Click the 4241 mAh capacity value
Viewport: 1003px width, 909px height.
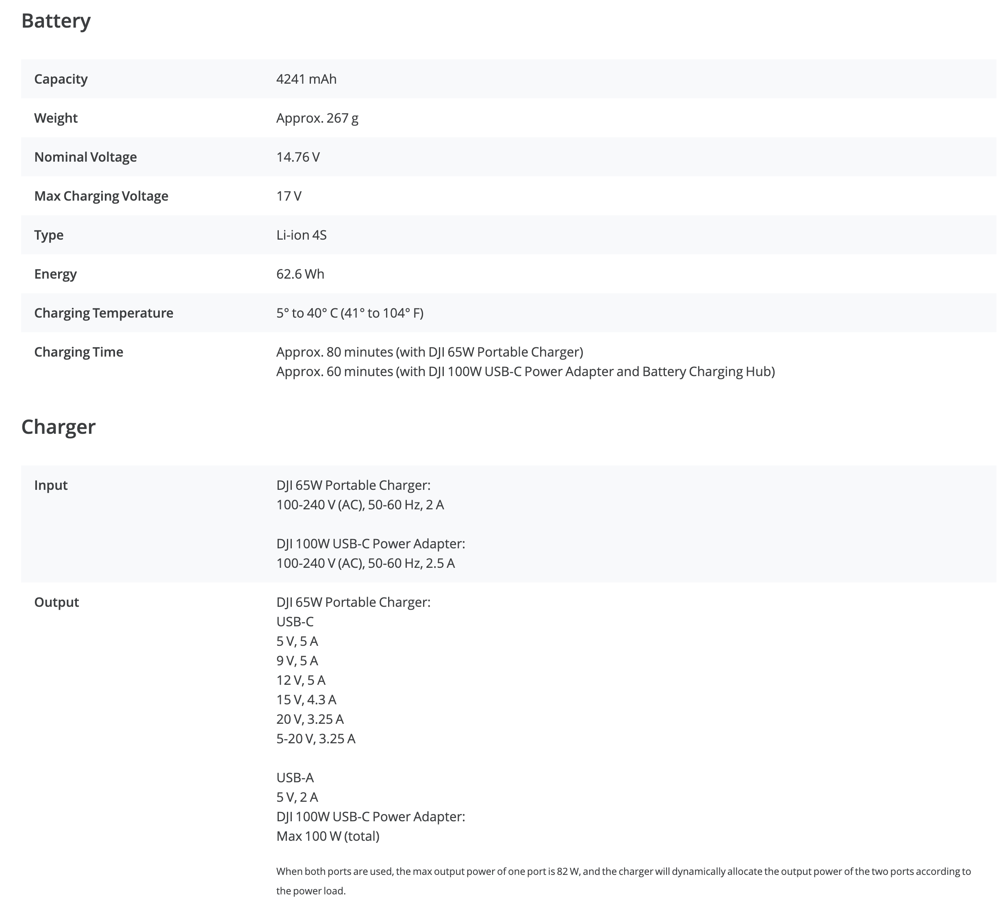pyautogui.click(x=306, y=79)
